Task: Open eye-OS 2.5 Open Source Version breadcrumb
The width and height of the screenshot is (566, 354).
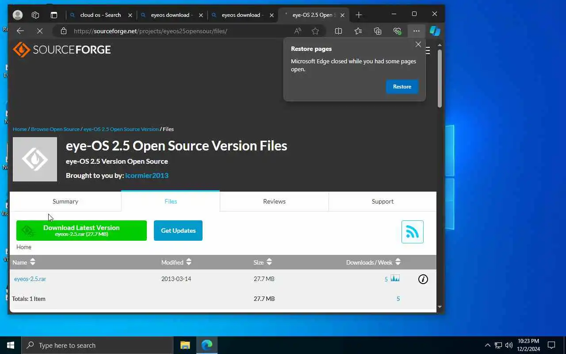Action: tap(121, 129)
